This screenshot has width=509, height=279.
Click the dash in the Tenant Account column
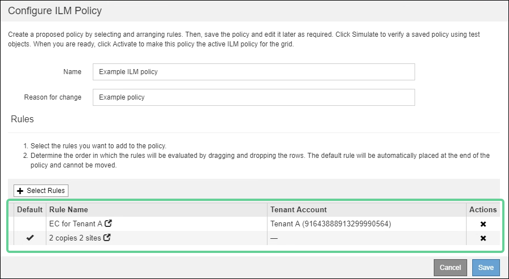(274, 238)
